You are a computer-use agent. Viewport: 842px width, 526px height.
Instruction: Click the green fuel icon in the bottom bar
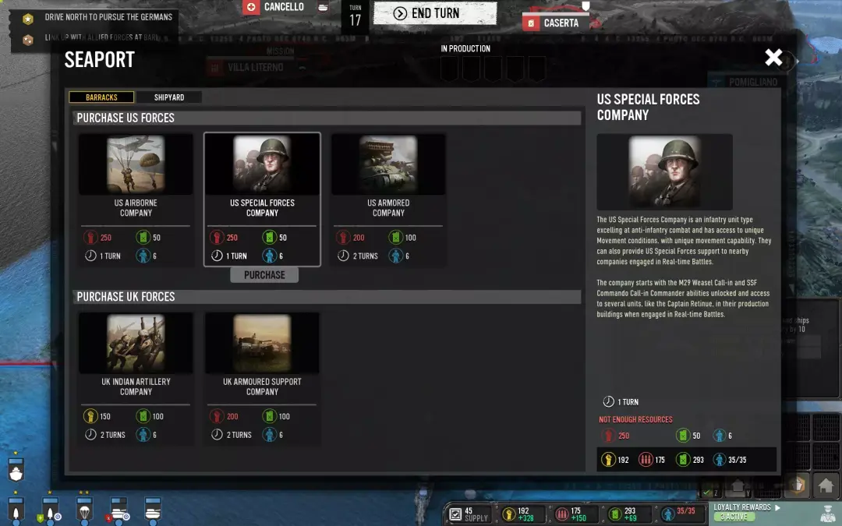tap(615, 515)
